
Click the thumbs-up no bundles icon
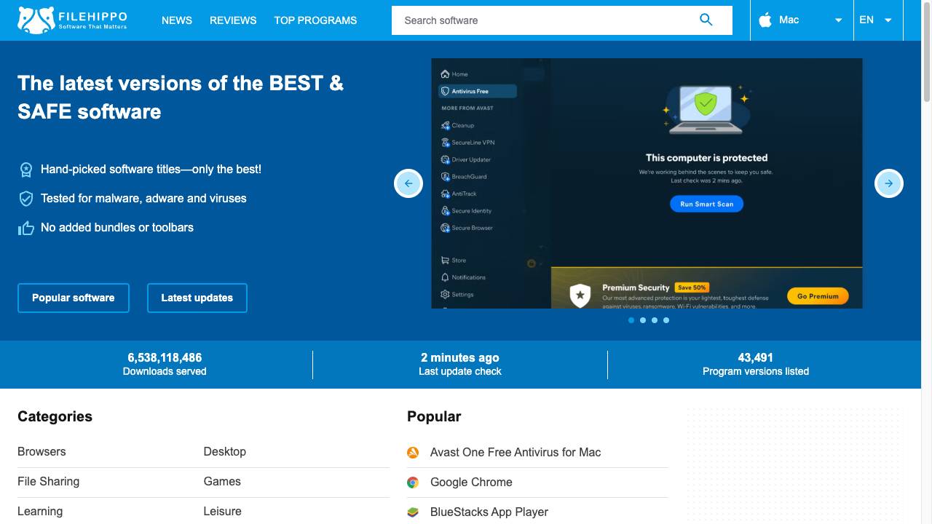tap(26, 228)
